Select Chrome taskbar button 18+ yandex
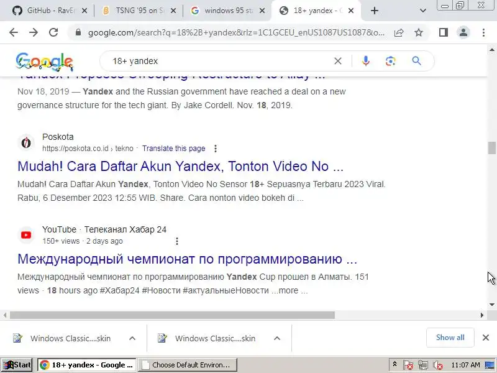The width and height of the screenshot is (497, 373). click(x=87, y=365)
